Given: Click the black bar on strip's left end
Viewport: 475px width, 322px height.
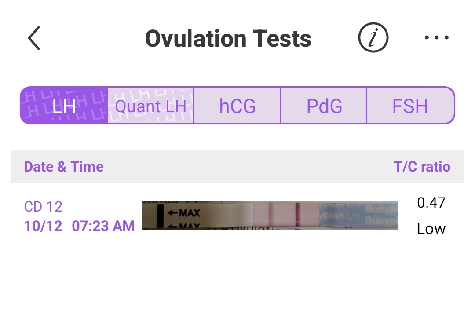Looking at the screenshot, I should tap(160, 216).
